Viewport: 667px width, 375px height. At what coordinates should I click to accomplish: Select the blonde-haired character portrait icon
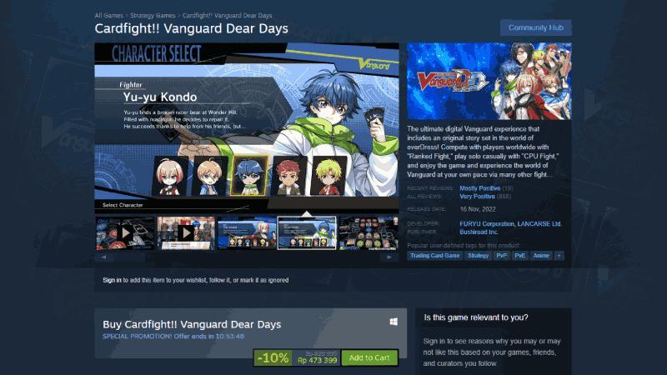(x=328, y=176)
